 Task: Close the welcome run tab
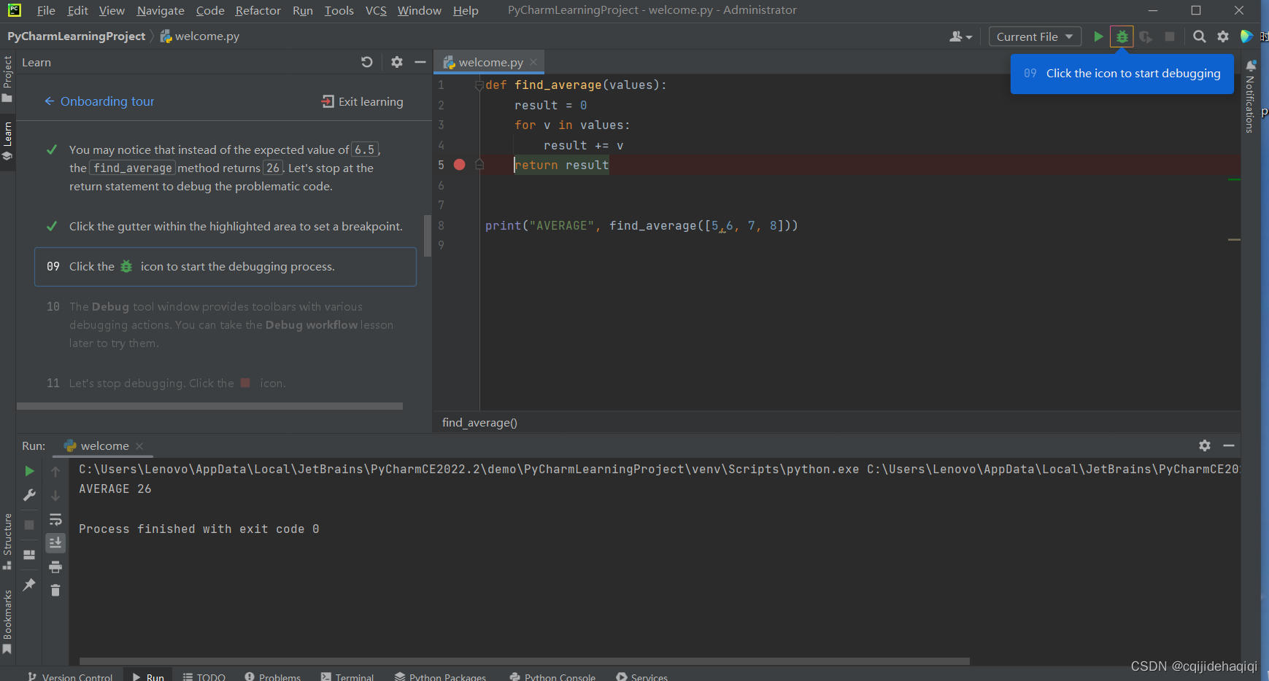click(139, 445)
